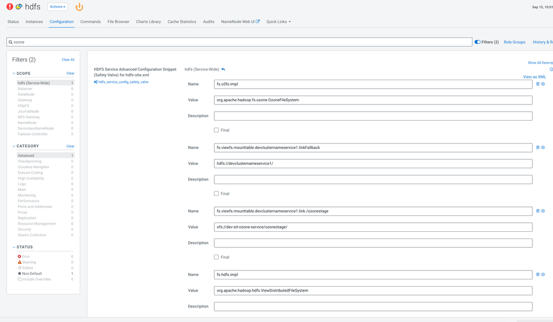
Task: Click trash icon beside fs.hdfs.impl name
Action: pos(538,274)
